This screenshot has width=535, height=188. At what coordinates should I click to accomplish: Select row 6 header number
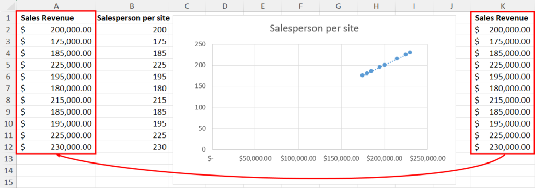(x=8, y=77)
